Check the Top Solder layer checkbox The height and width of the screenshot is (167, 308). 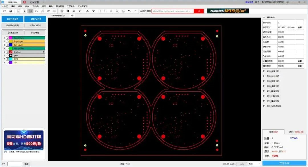coord(7,38)
